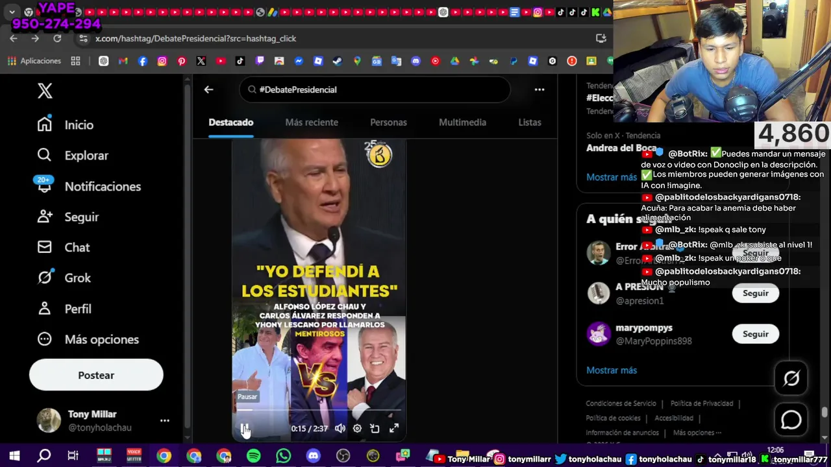The image size is (831, 467).
Task: Open the Steam bookmark
Action: (x=338, y=61)
